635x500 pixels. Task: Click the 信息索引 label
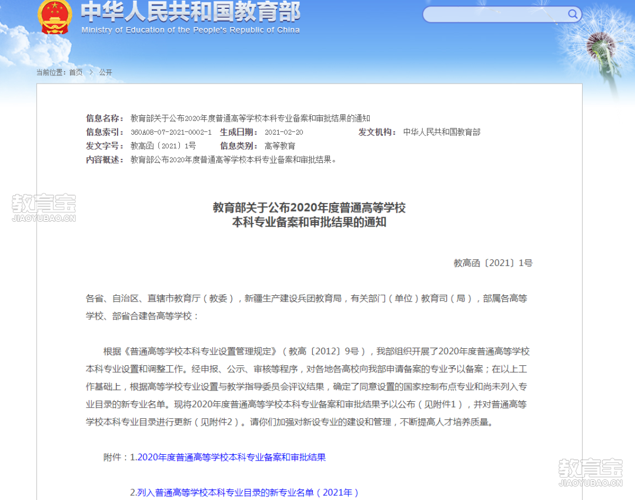coord(105,132)
